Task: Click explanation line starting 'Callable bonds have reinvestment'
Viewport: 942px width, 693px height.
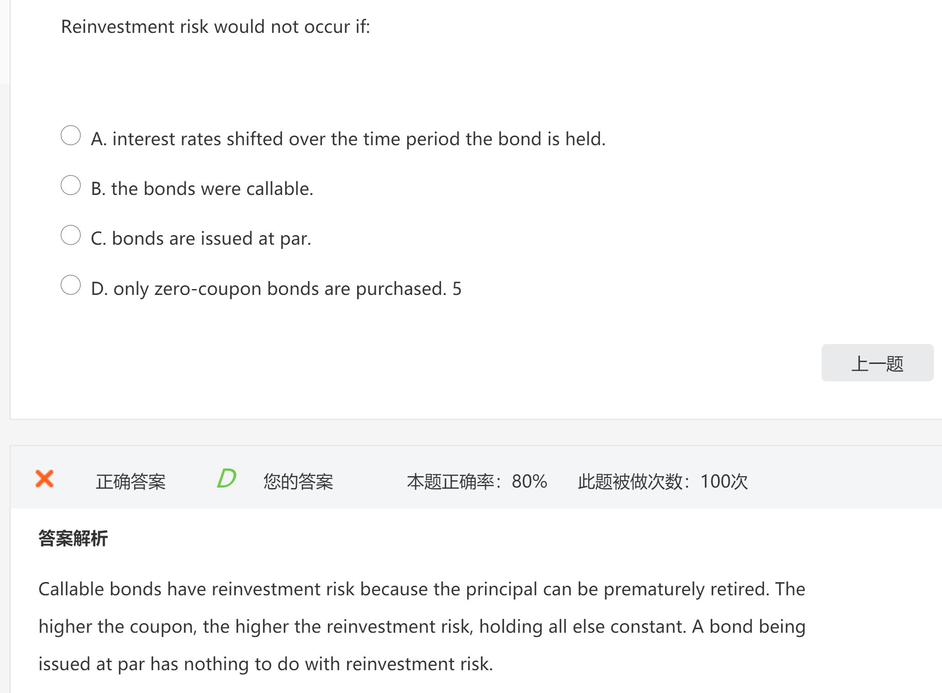Action: (x=421, y=589)
